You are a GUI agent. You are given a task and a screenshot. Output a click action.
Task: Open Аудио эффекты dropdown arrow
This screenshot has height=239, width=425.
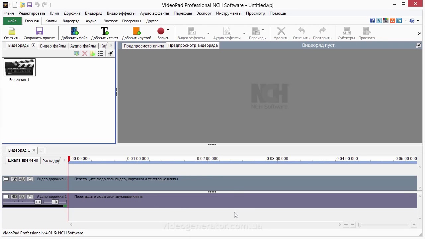(244, 34)
